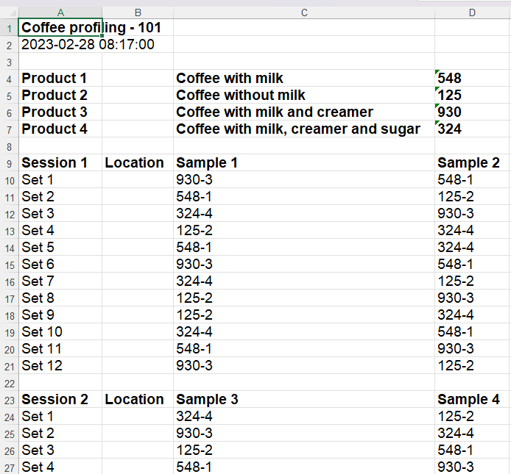511x474 pixels.
Task: Click row header 23
Action: coord(9,400)
